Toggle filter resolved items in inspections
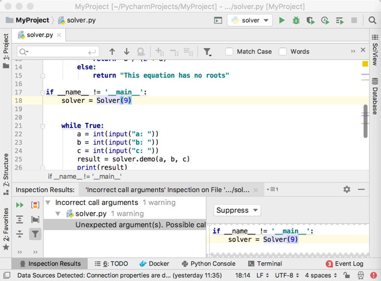The width and height of the screenshot is (381, 281). pyautogui.click(x=35, y=234)
